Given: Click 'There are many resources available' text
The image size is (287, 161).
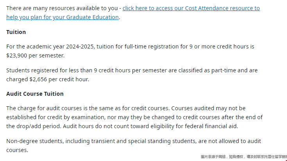Looking at the screenshot, I should point(62,8).
